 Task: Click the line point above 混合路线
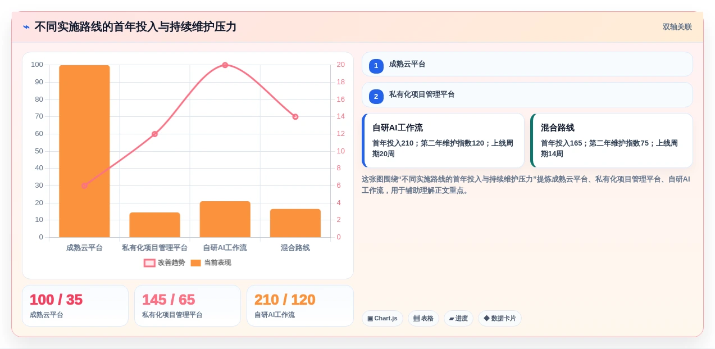point(295,117)
